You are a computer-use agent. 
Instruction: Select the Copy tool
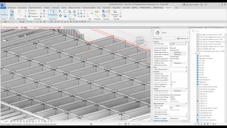pyautogui.click(x=65, y=16)
